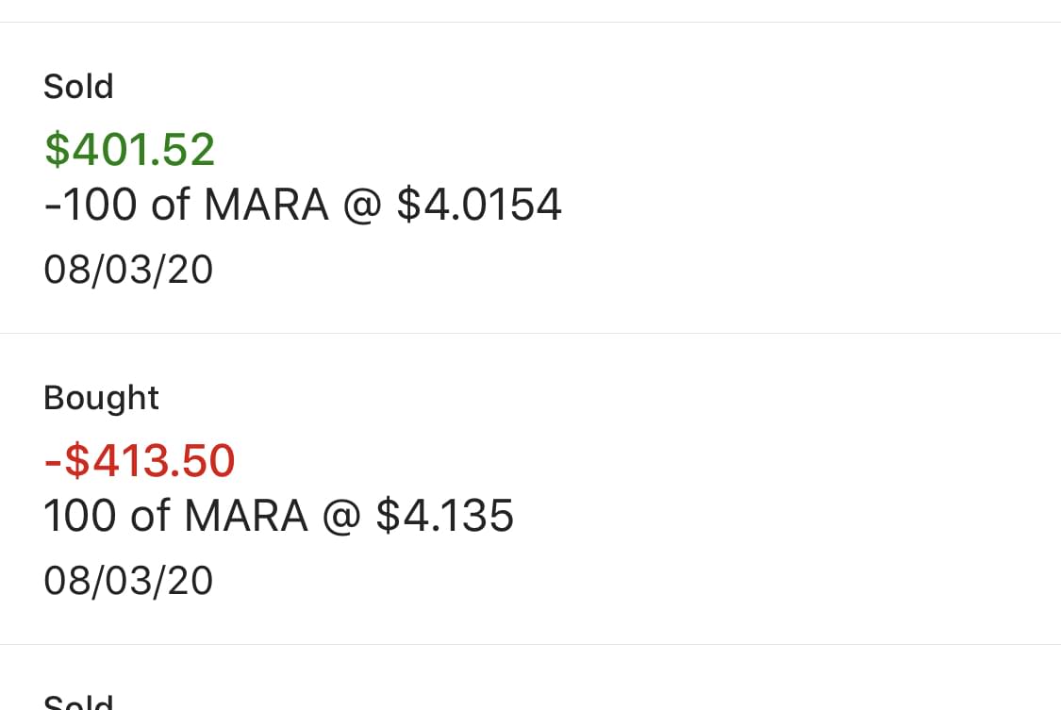Select the '100 of MARA @ $4.135' line
Screen dimensions: 1061x710
278,517
